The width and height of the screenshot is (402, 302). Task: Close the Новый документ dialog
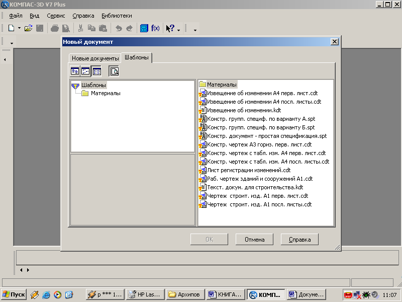(x=334, y=42)
